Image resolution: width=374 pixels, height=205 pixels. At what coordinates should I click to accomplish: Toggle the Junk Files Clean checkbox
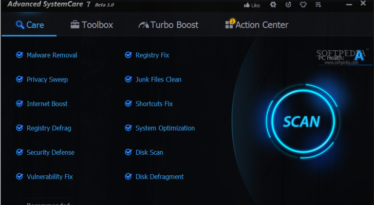[128, 79]
